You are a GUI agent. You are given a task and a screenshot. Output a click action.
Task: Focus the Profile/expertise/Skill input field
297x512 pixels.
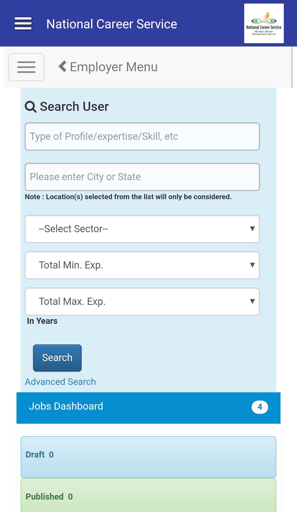142,136
